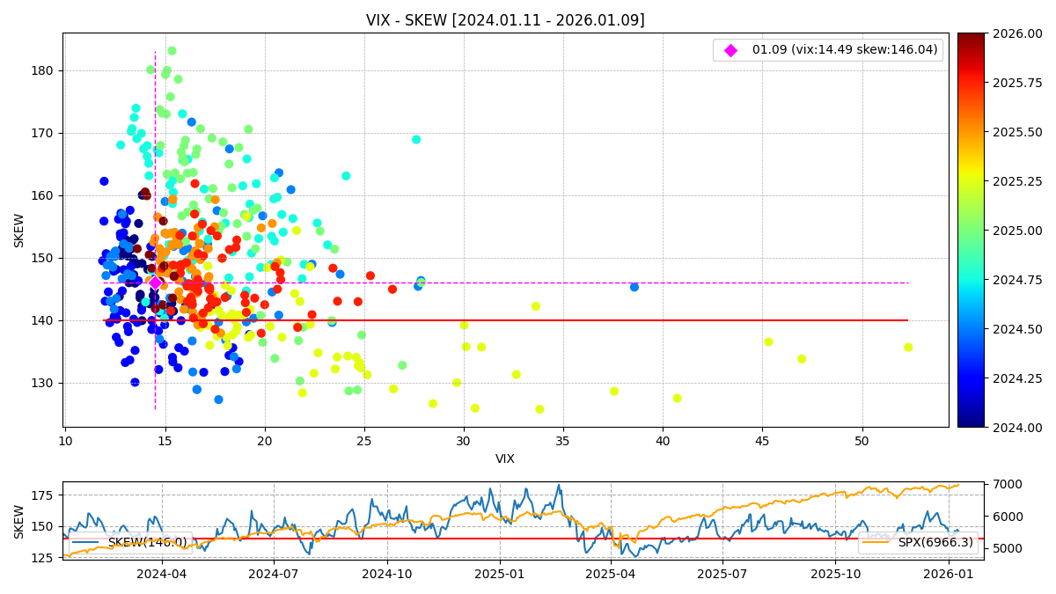
Task: Click the 2025-01 date tick label
Action: [x=500, y=574]
